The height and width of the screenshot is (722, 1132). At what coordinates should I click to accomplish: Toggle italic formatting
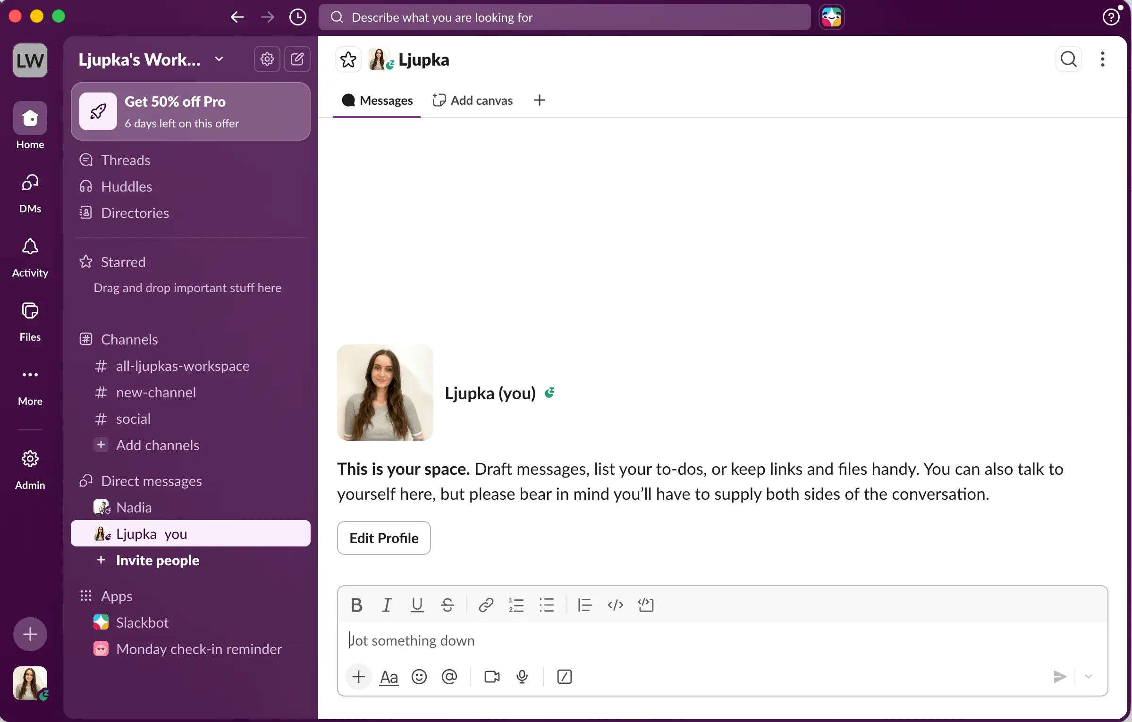387,605
